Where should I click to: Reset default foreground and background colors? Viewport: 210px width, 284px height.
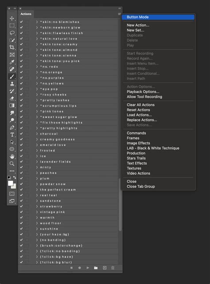click(x=9, y=177)
